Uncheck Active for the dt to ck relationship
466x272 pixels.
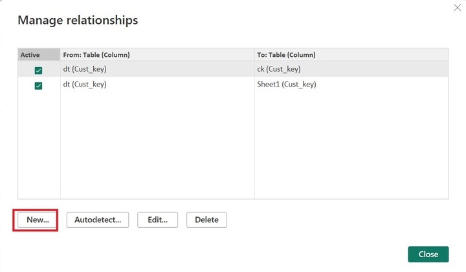[38, 70]
